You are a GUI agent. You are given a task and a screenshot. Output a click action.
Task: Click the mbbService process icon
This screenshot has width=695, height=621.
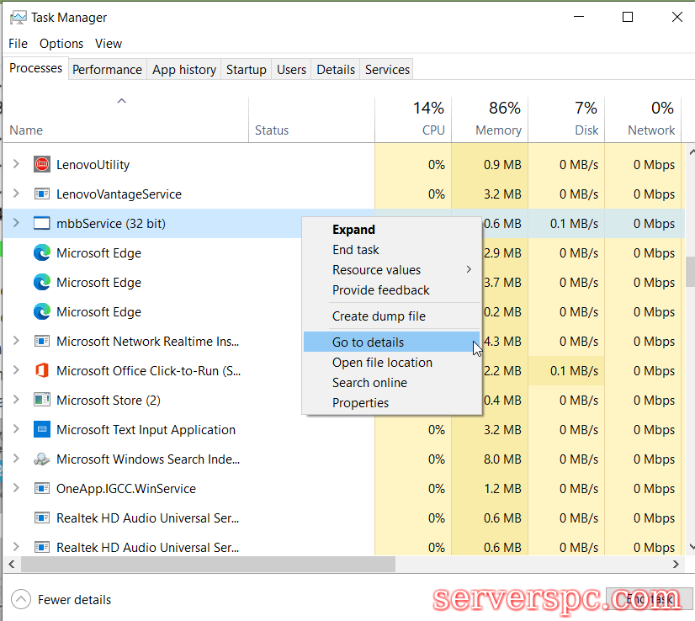click(x=42, y=224)
